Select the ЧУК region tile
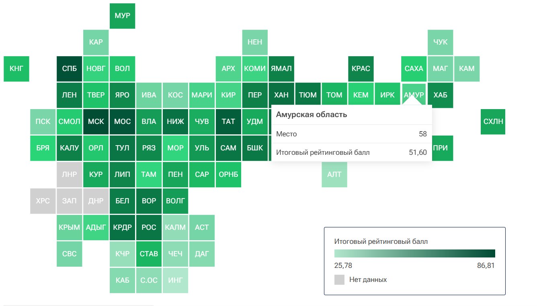Image resolution: width=537 pixels, height=306 pixels. (441, 42)
